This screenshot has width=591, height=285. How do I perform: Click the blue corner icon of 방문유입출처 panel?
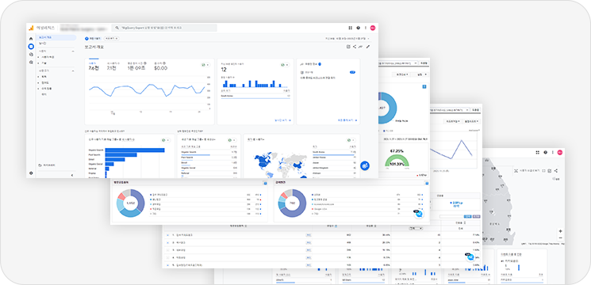265,183
